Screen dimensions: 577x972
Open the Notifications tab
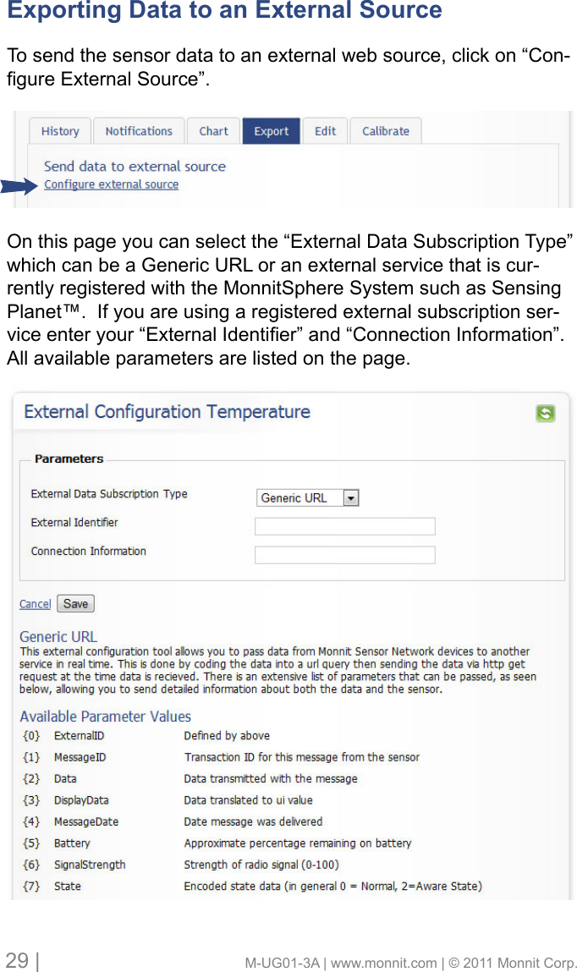[x=139, y=131]
